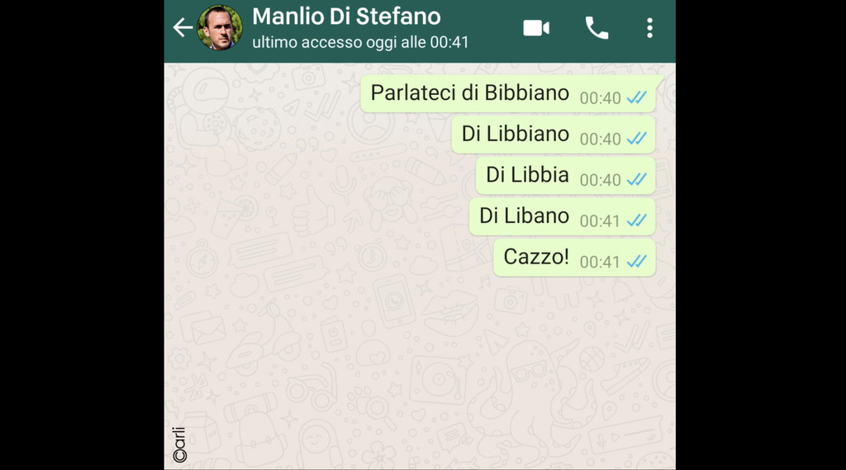Tap the 00:40 timestamp beside 'Di Libbia'

[x=600, y=180]
